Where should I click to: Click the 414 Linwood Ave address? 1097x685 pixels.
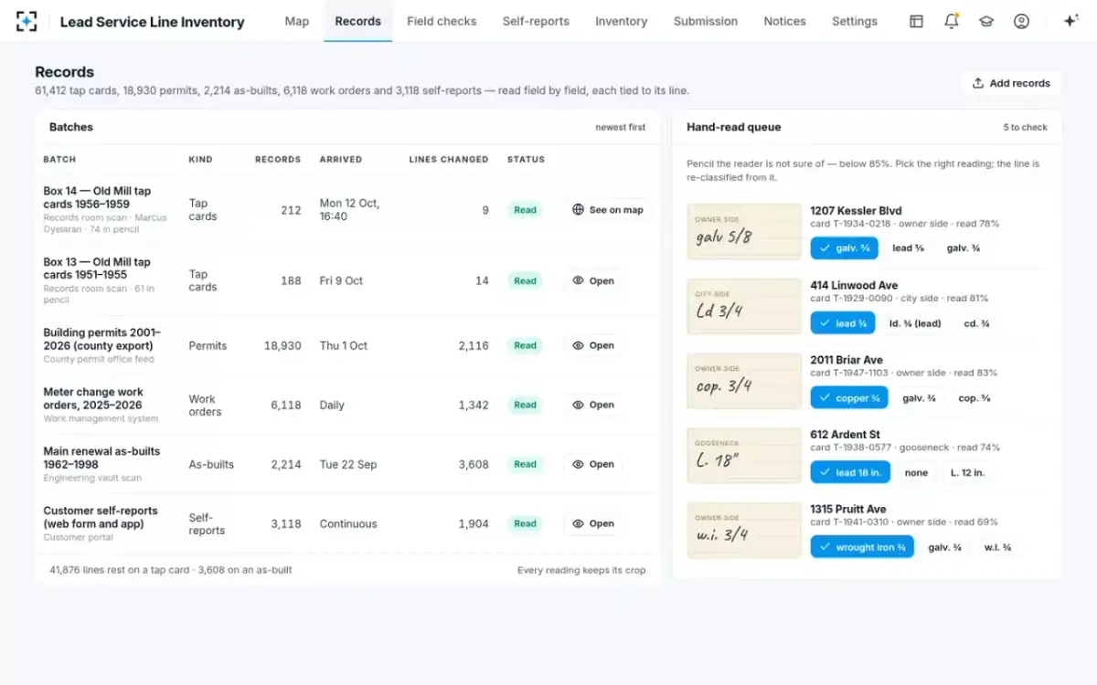pos(854,286)
